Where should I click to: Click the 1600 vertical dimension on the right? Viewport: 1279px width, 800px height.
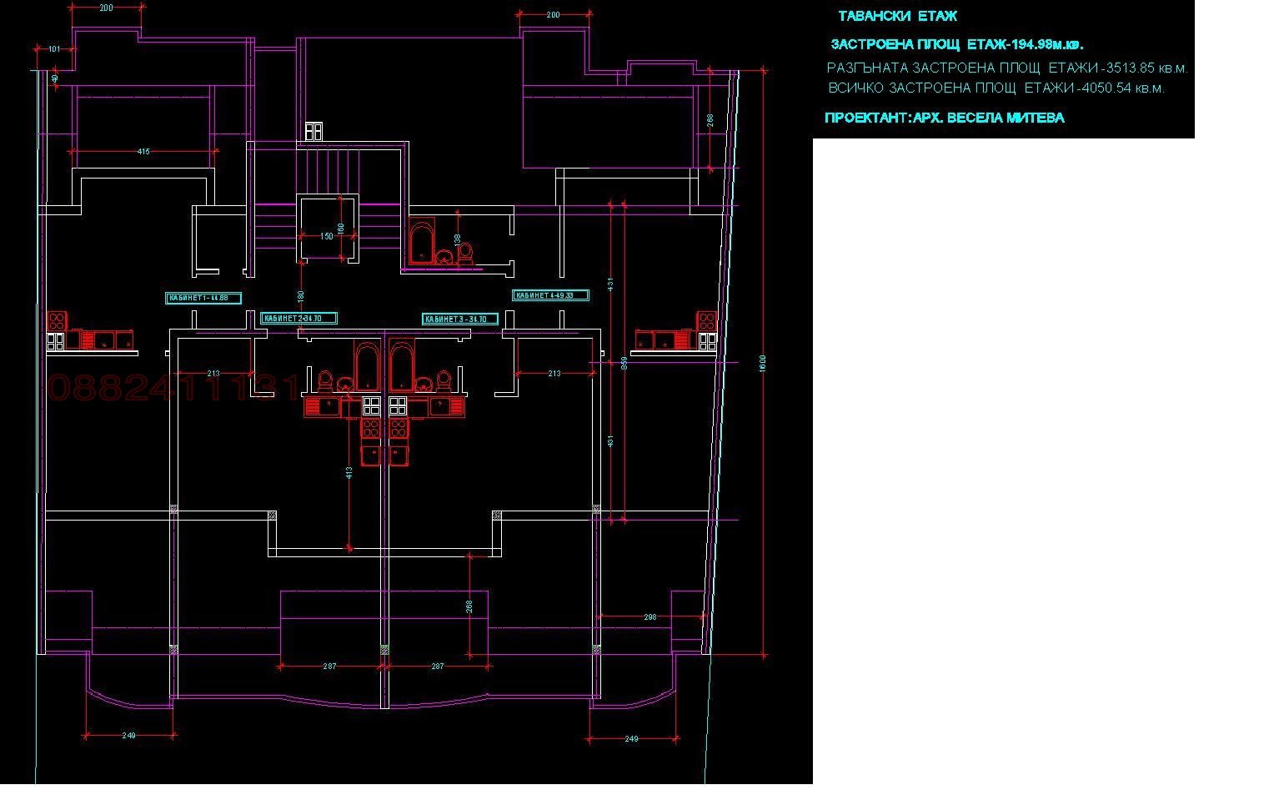[x=763, y=364]
